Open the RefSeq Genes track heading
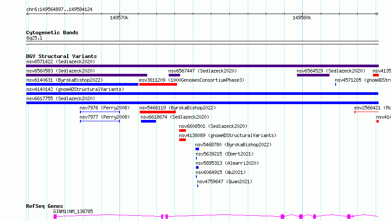Viewport: 391px width, 221px height. [45, 206]
